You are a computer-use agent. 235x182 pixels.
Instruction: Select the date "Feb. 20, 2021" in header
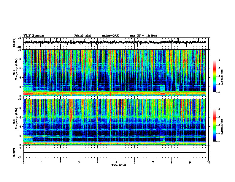point(83,36)
